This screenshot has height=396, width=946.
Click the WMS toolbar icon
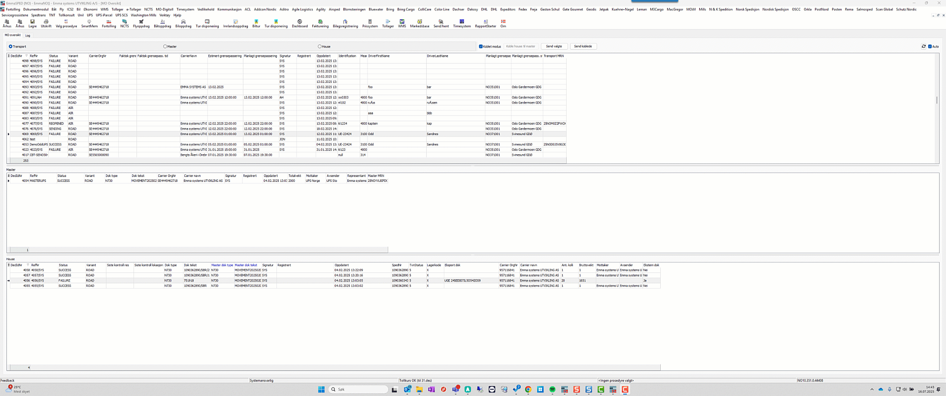[x=402, y=24]
